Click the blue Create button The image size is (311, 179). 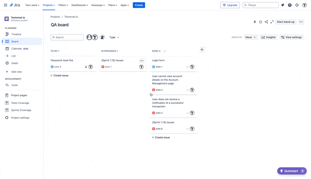tap(139, 5)
